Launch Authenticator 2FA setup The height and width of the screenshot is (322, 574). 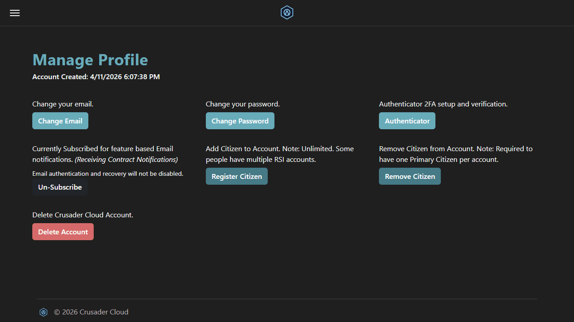(407, 121)
